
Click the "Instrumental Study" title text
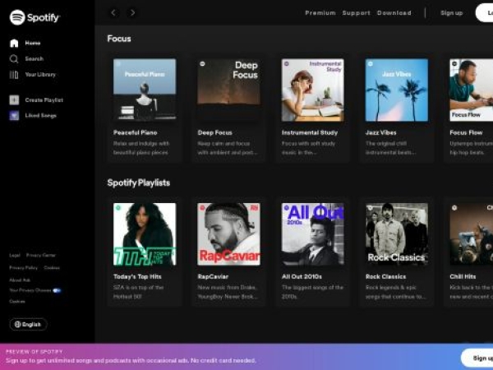(x=310, y=132)
